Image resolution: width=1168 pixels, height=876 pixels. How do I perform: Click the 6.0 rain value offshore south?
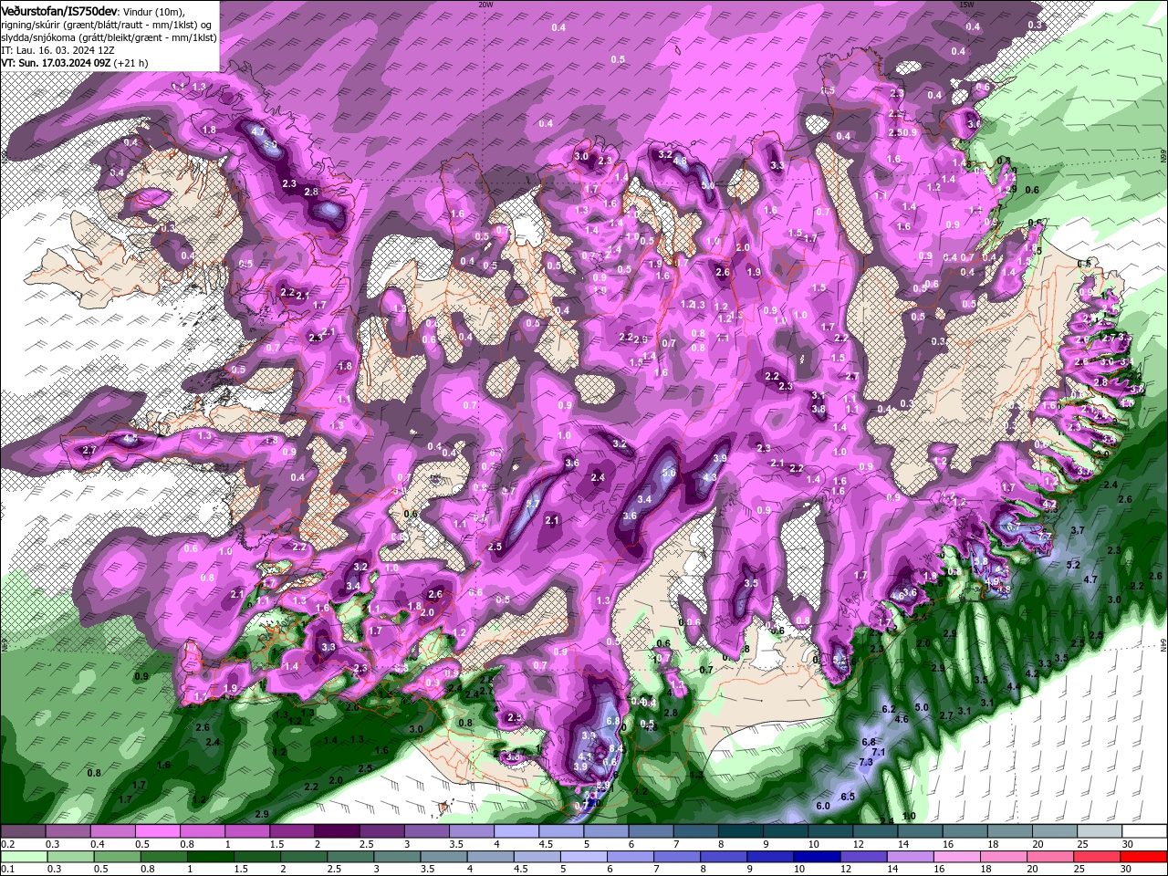click(822, 806)
